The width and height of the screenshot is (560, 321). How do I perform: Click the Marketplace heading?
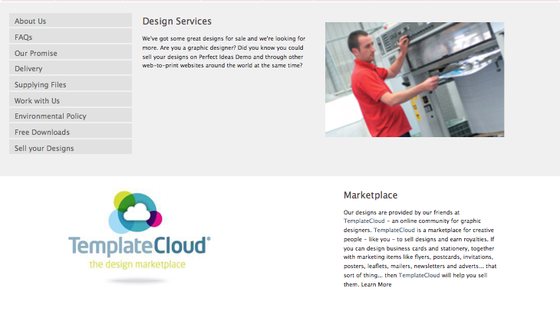tap(371, 195)
